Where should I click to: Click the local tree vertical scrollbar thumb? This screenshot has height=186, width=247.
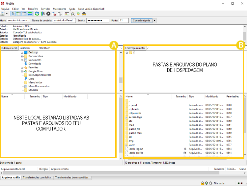pyautogui.click(x=121, y=80)
